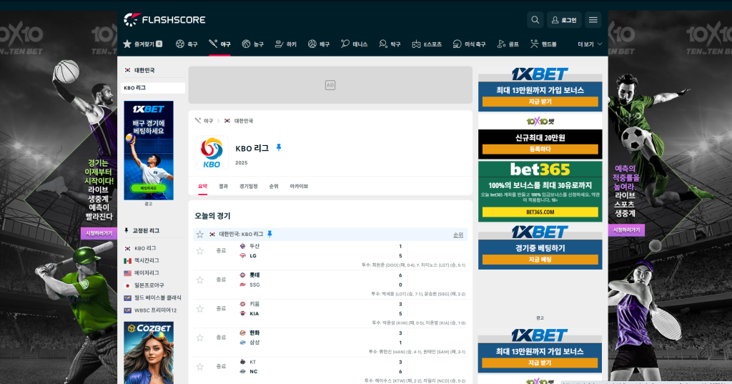Viewport: 732px width, 384px height.
Task: Click the 로그인 login button
Action: pos(564,20)
